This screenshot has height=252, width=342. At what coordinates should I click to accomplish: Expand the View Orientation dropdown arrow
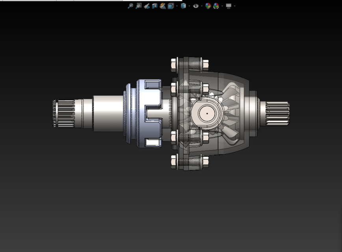[x=177, y=6]
